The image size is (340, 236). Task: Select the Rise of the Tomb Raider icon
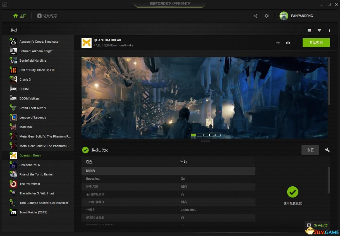13,174
